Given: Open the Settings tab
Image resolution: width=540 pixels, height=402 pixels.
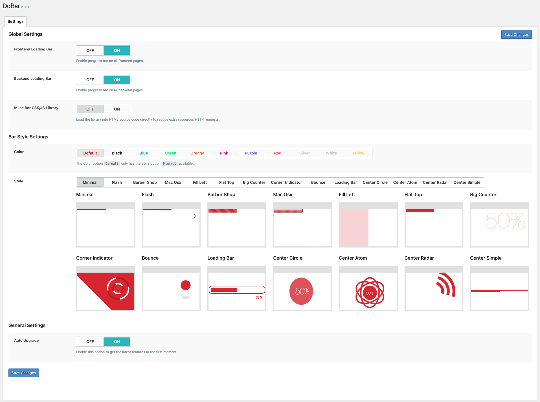Looking at the screenshot, I should 16,21.
